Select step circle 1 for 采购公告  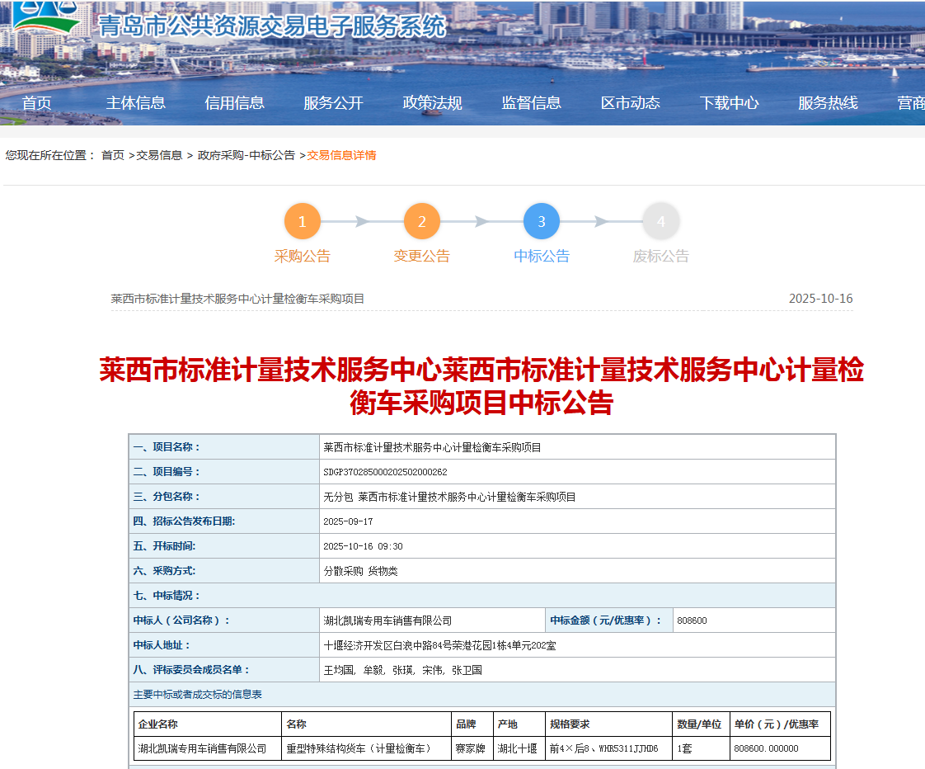point(303,221)
